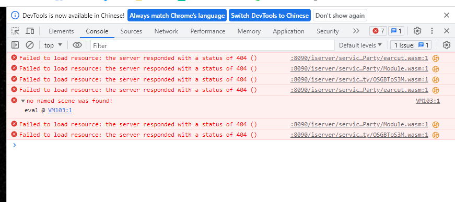455x202 pixels.
Task: Open the DevTools three-dot customize menu
Action: pos(432,31)
